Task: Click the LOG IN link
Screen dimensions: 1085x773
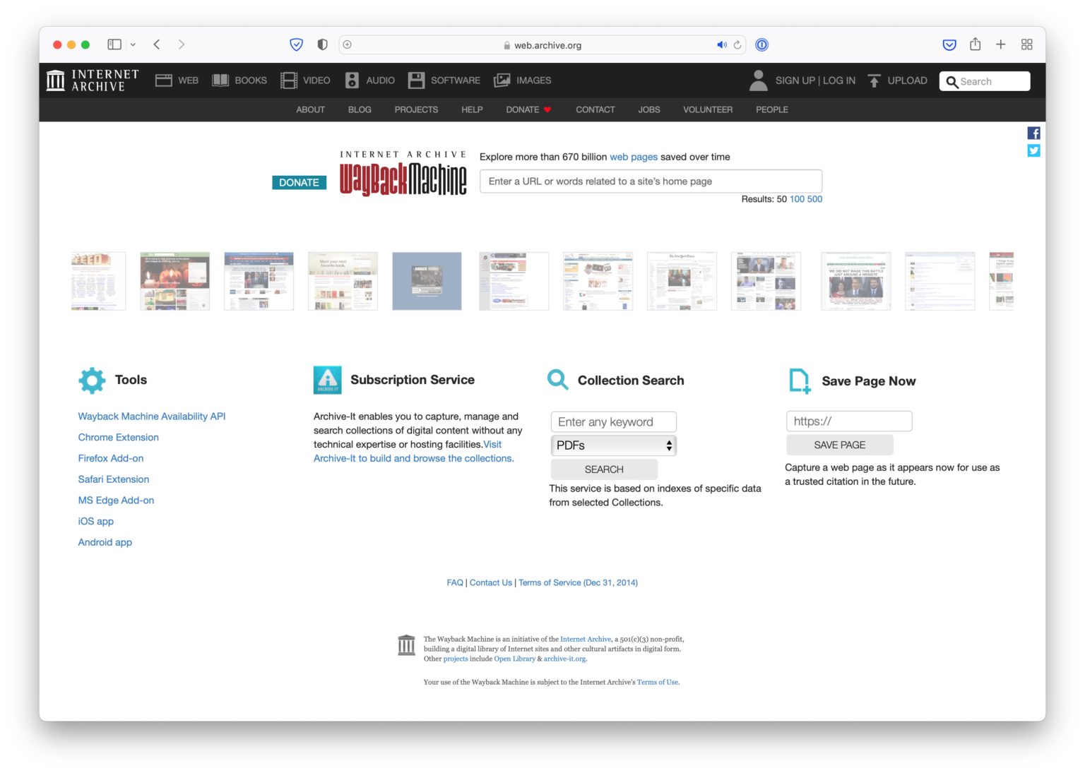Action: (839, 80)
